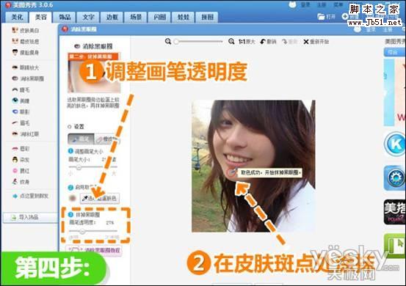Click the redo arrow button
406x286 pixels.
click(x=289, y=41)
